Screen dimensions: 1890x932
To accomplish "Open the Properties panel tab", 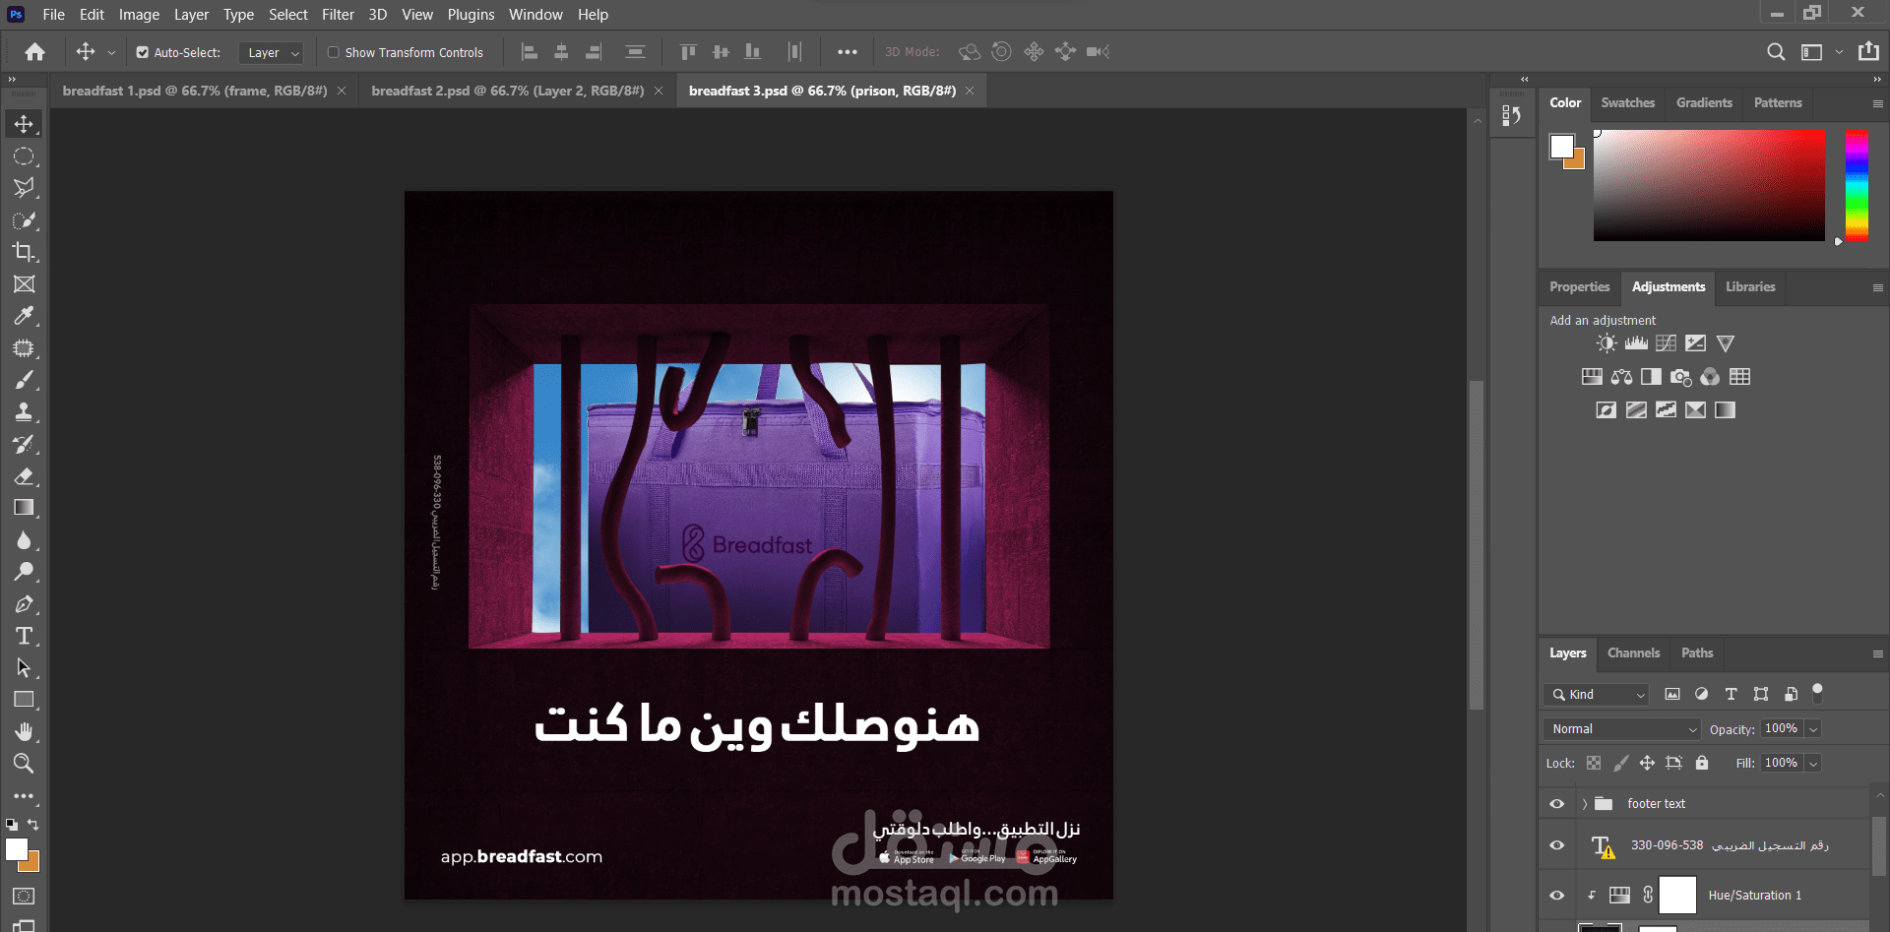I will point(1579,286).
